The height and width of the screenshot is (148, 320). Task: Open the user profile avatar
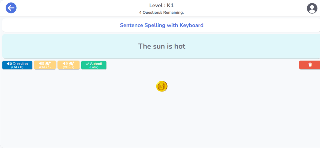(x=312, y=8)
